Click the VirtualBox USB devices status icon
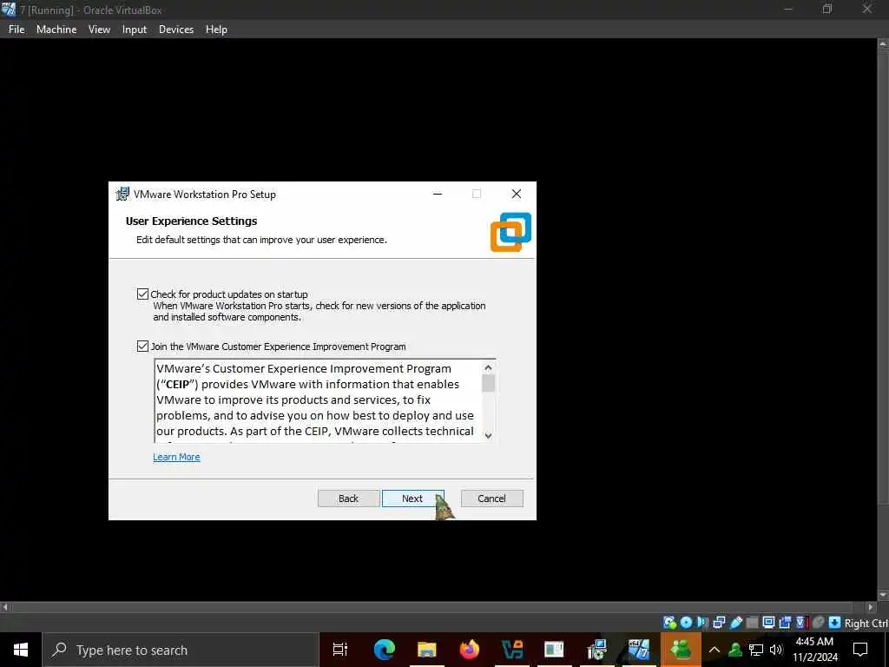Image resolution: width=889 pixels, height=667 pixels. pyautogui.click(x=736, y=623)
